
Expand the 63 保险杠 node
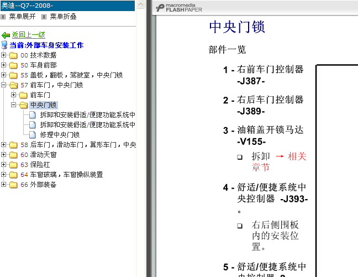click(3, 165)
